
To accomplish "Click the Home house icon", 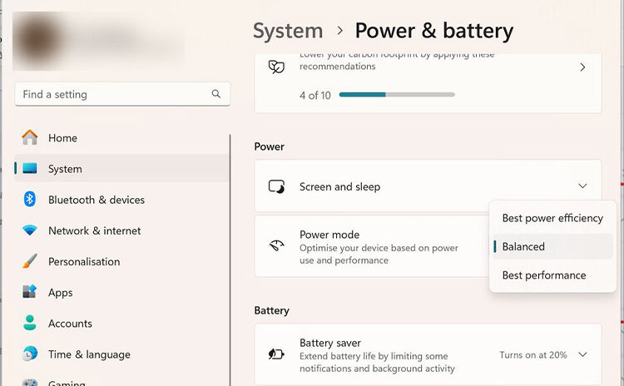I will (x=30, y=138).
